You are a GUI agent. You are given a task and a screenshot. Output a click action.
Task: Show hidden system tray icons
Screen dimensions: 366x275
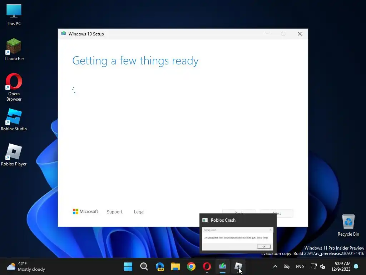point(275,266)
